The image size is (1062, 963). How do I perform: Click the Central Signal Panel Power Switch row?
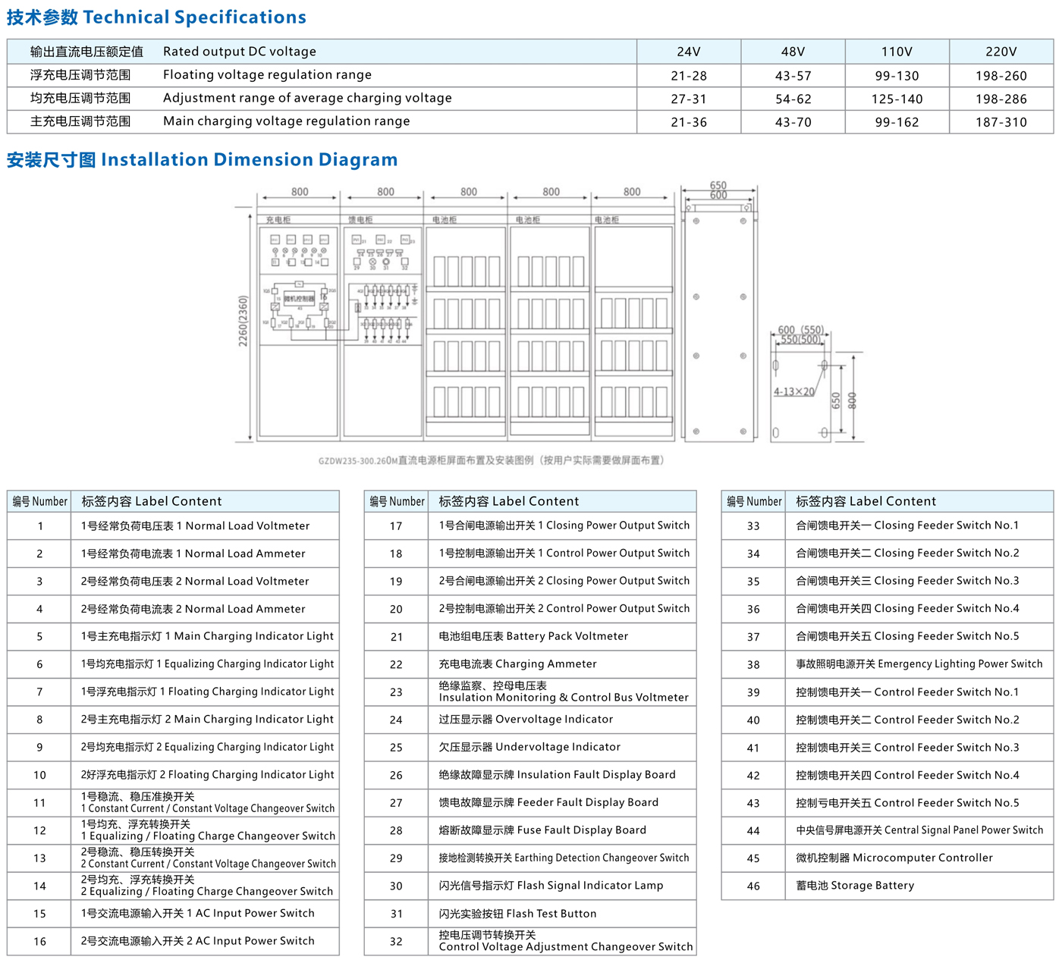pos(888,830)
